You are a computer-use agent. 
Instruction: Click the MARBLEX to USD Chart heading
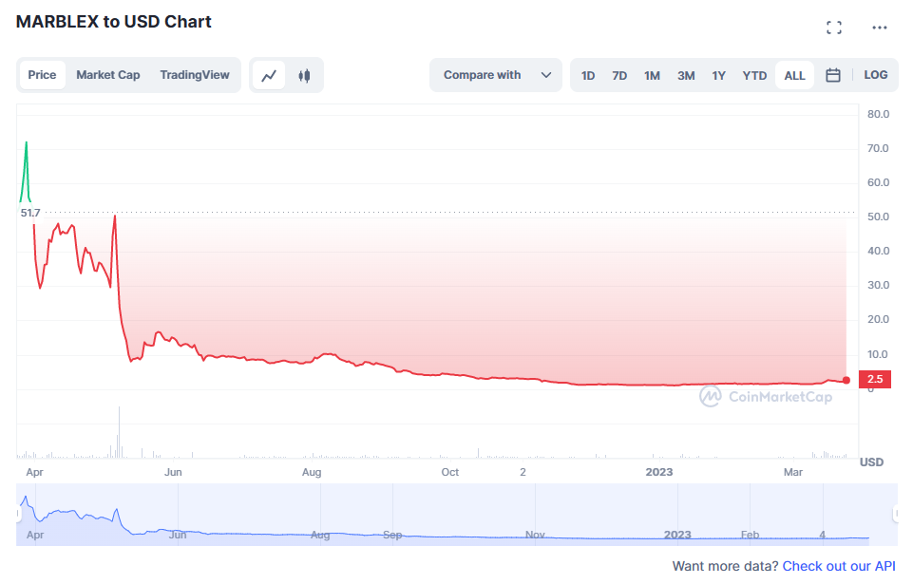114,22
